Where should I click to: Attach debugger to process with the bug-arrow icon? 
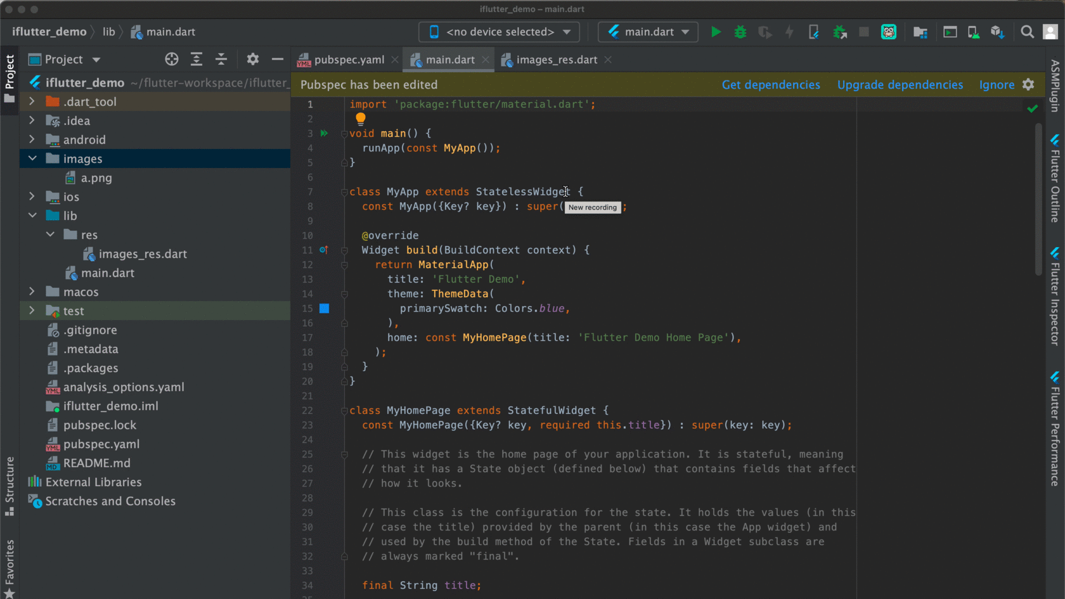click(x=840, y=32)
